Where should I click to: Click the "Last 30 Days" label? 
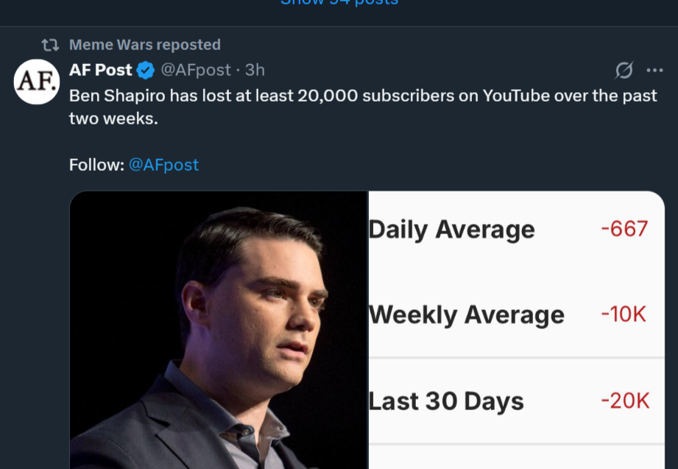pos(446,401)
